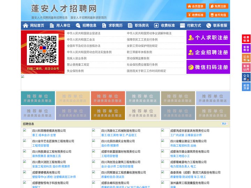Click header link 蓬安人才招聘网最新求职简历
251x188 pixels.
click(89, 18)
